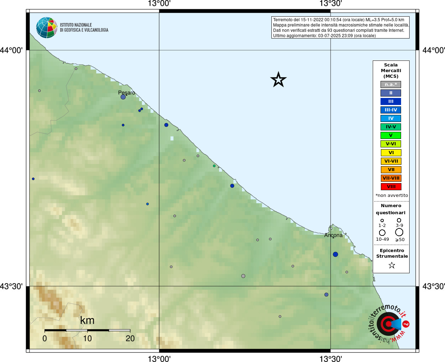Click the epicenter star in the sea
Viewport: 445px width, 362px height.
[278, 80]
